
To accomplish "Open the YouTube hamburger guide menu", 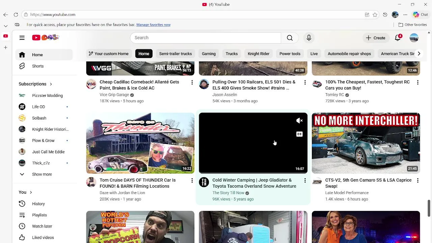I will tap(22, 38).
